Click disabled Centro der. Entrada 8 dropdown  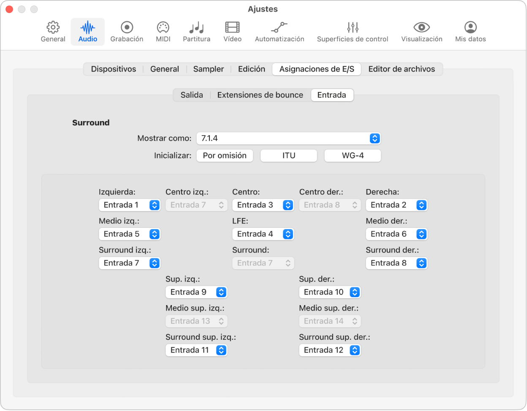point(330,205)
